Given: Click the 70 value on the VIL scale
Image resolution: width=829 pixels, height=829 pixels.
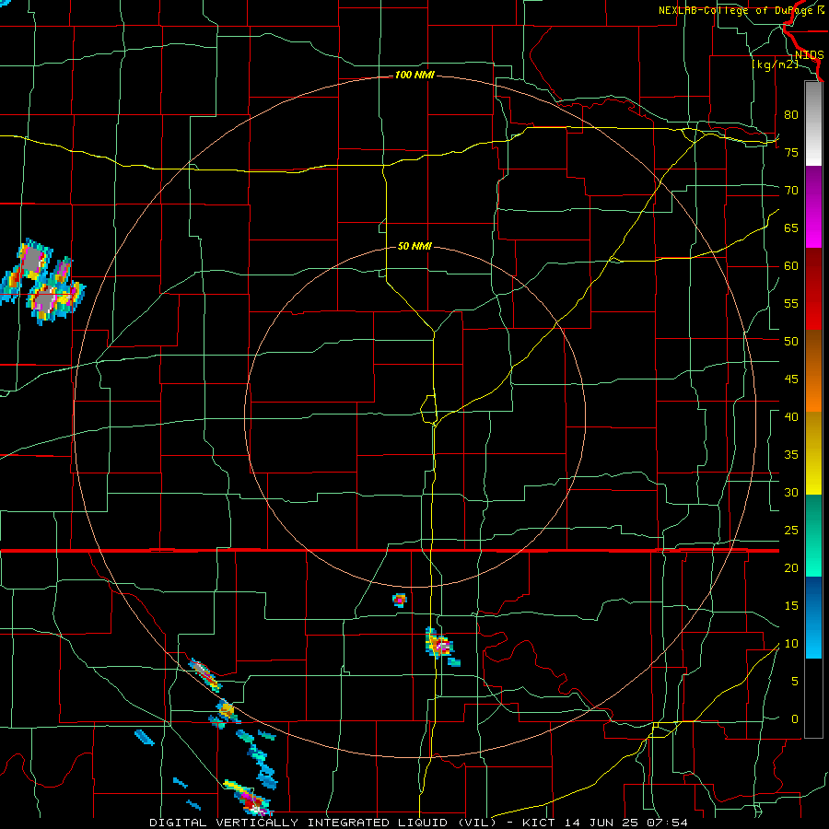Looking at the screenshot, I should coord(791,191).
